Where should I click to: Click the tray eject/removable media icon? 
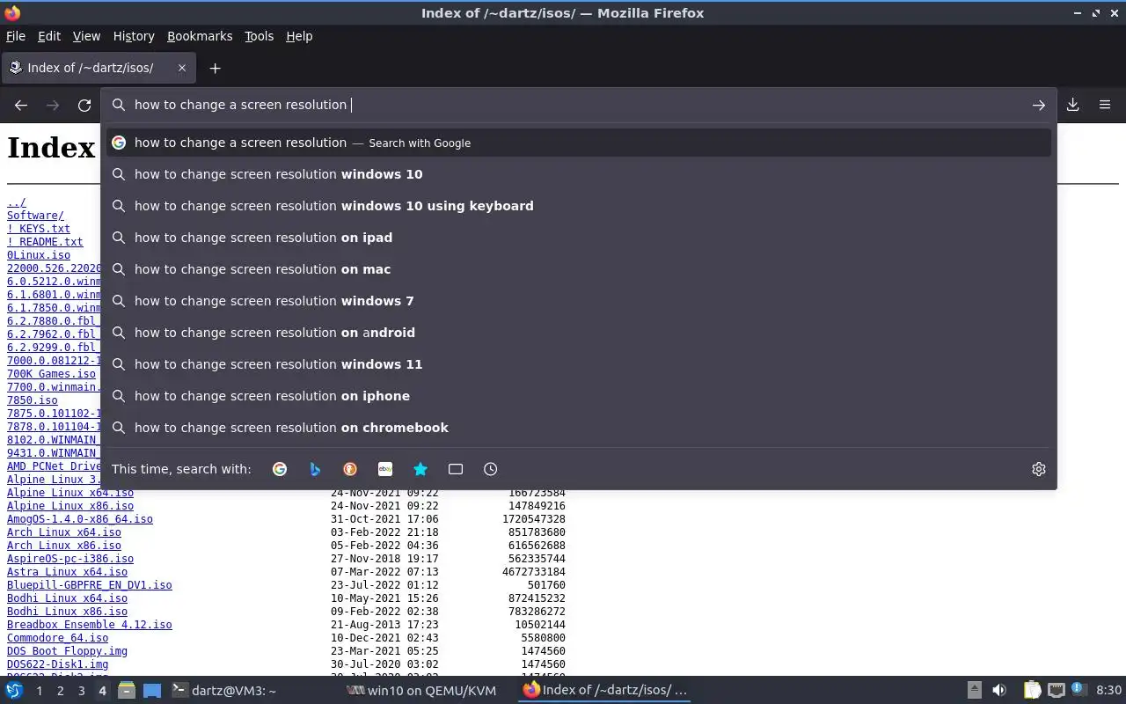click(975, 691)
